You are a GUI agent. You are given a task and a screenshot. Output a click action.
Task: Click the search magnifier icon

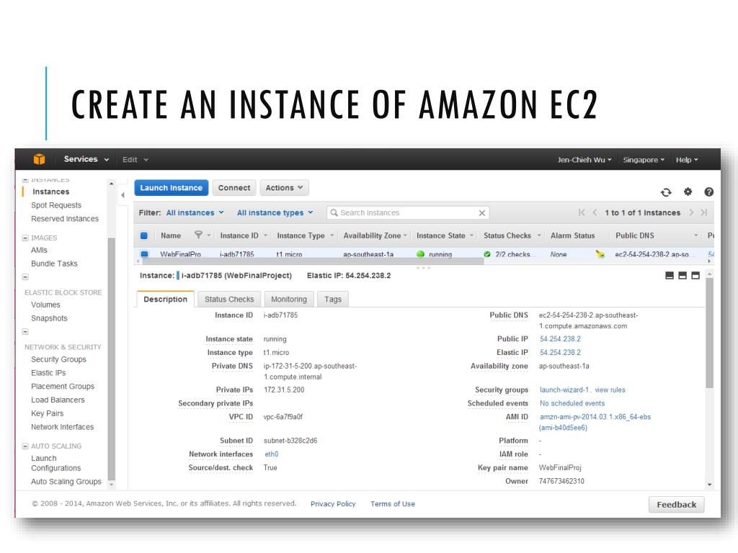334,212
